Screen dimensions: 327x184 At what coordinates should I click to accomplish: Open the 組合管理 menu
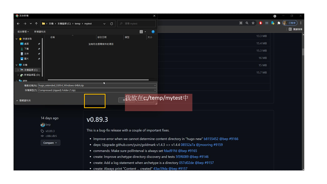click(x=23, y=32)
